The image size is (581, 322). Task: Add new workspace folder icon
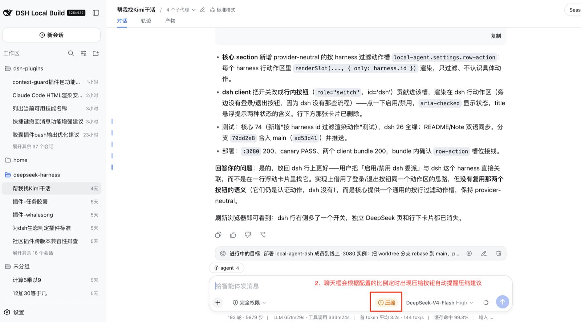pos(96,53)
